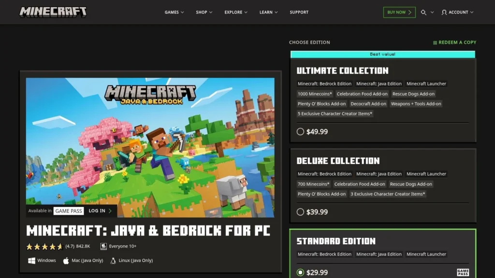495x278 pixels.
Task: Click 3 Exclusive Character Creator Items* tag
Action: 388,194
